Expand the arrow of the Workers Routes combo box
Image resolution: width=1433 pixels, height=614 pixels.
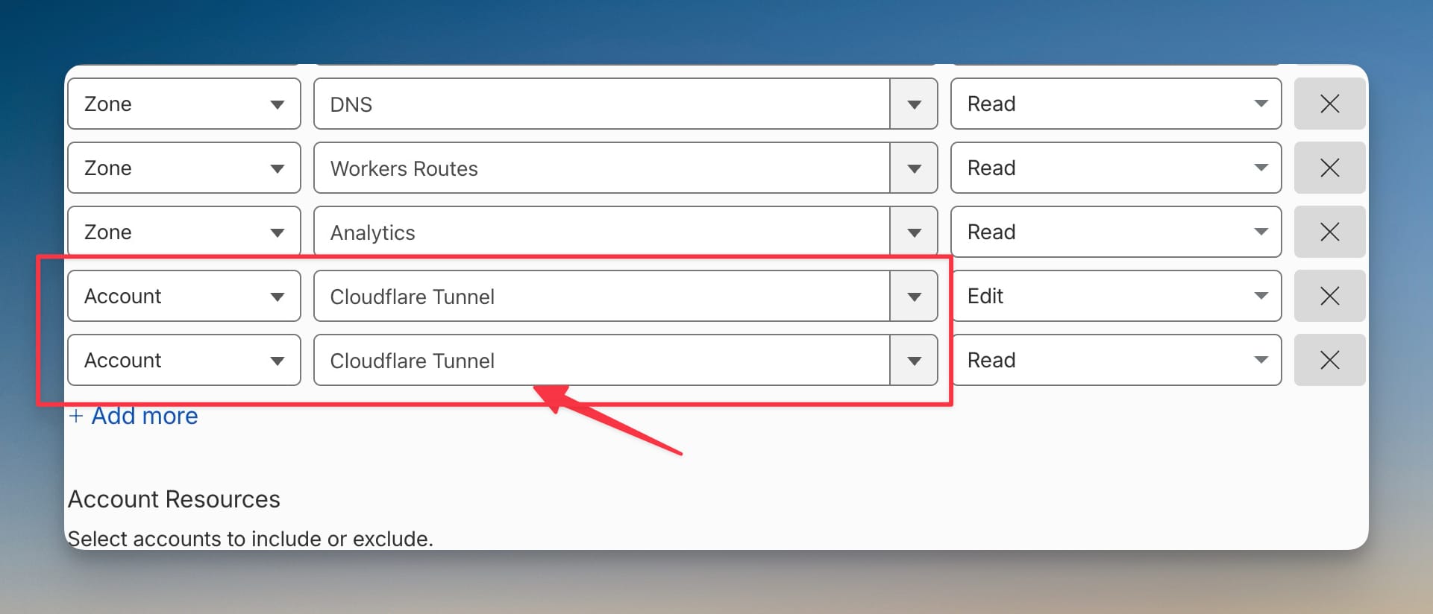point(914,168)
